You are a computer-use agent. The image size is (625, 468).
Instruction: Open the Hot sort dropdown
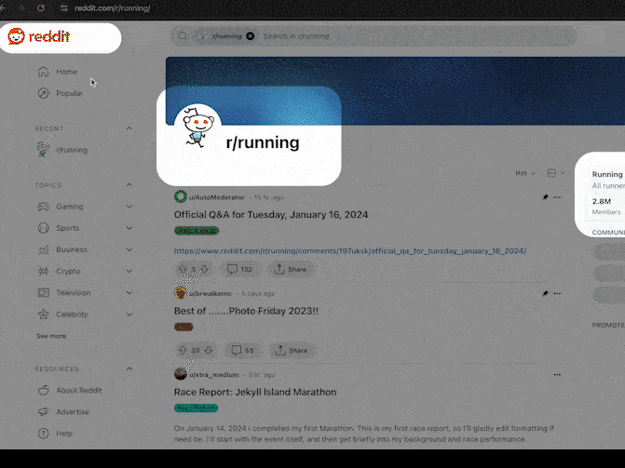pyautogui.click(x=525, y=173)
